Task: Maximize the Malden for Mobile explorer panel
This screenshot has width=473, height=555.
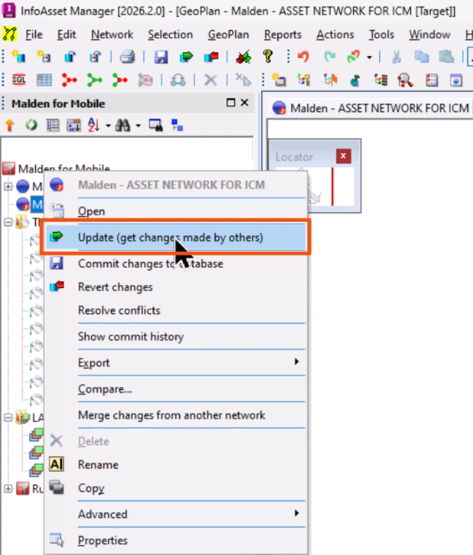Action: pos(231,103)
